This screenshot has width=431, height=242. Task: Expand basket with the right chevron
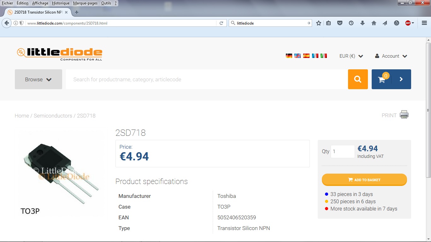pos(401,79)
